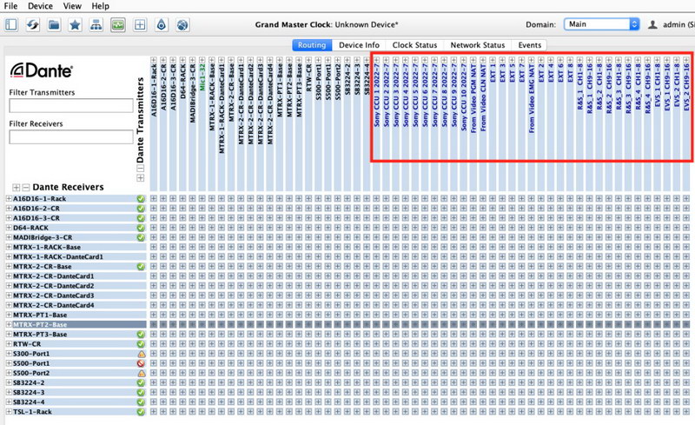Select the SB3224-3 receiver label

pos(29,393)
